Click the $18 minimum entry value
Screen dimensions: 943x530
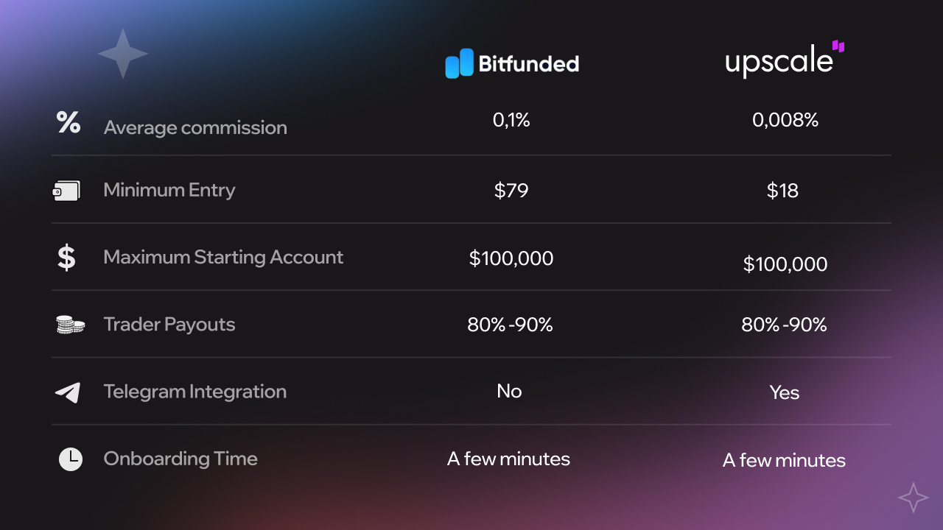(x=782, y=191)
